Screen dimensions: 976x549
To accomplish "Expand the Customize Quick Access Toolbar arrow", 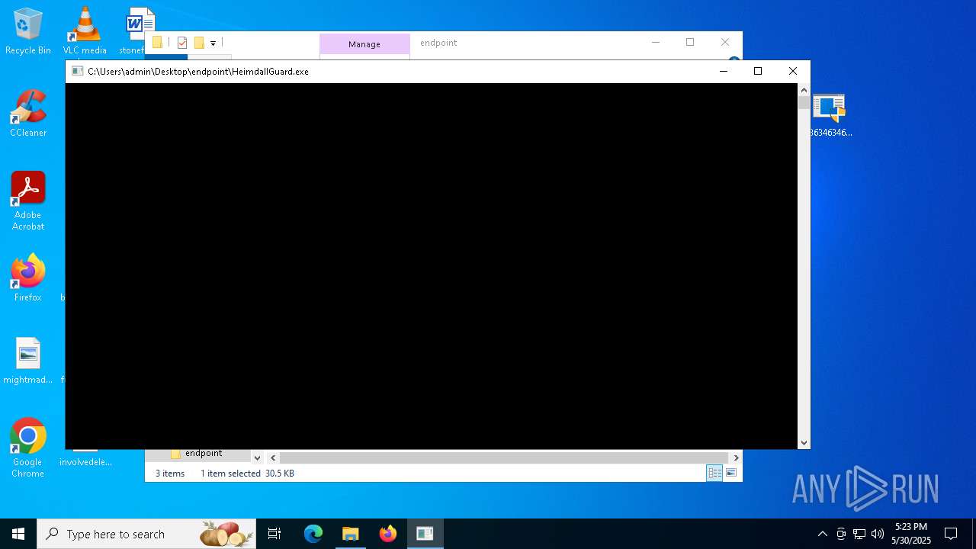I will click(213, 43).
